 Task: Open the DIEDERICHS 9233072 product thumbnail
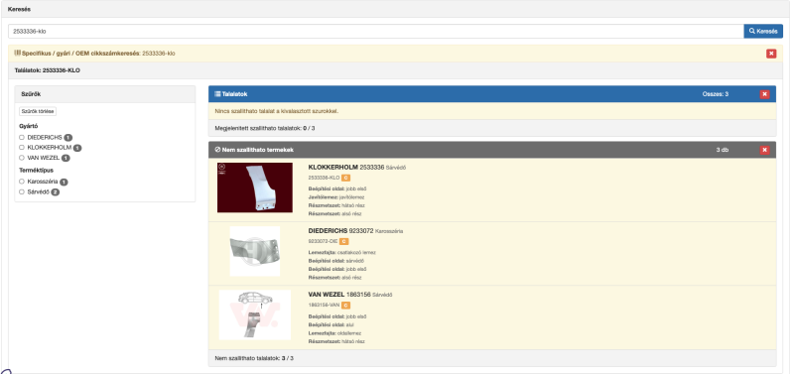(255, 251)
